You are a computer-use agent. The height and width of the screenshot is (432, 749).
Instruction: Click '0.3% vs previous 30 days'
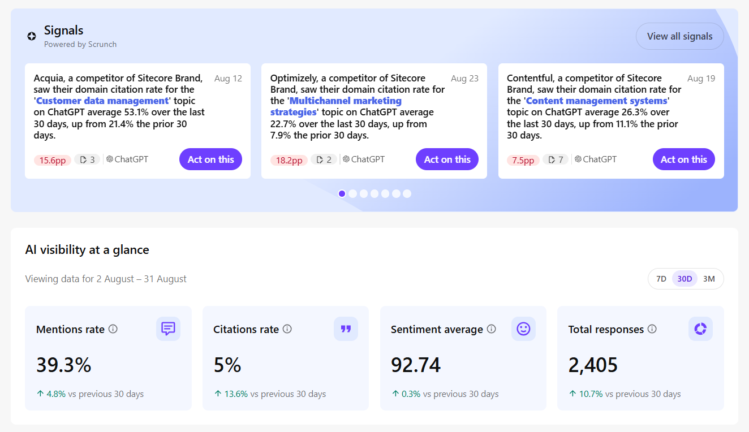coord(445,394)
